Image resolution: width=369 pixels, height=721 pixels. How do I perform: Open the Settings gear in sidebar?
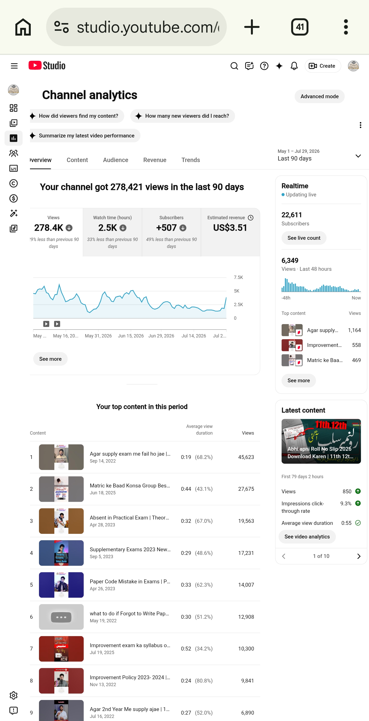pyautogui.click(x=13, y=696)
